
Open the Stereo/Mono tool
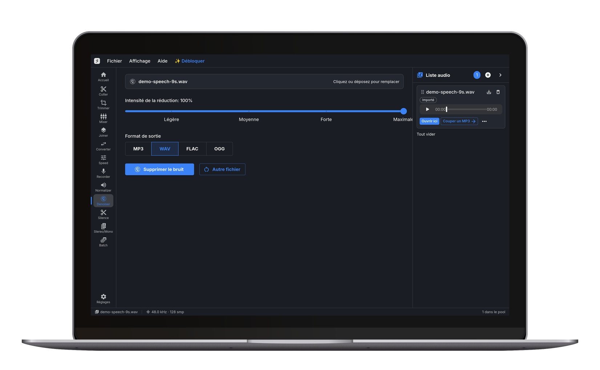point(103,228)
